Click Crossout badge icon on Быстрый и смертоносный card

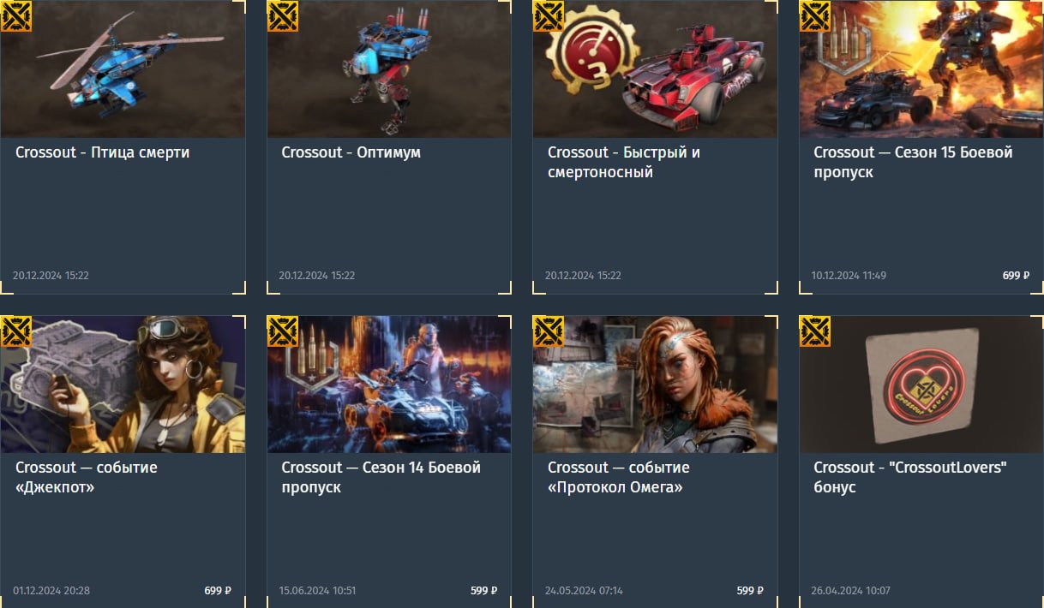tap(549, 15)
